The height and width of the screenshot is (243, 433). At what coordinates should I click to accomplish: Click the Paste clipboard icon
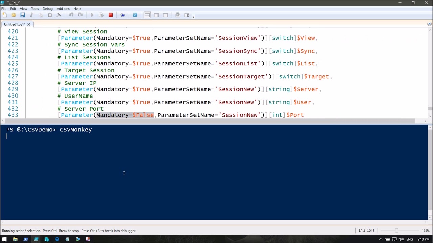50,15
